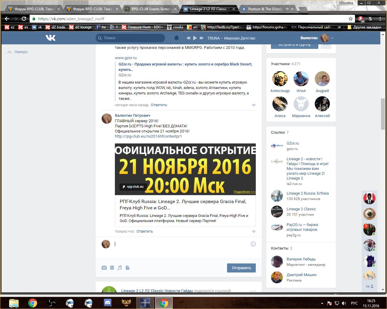This screenshot has height=309, width=387.
Task: Reply to the GZor.ru comment via Ответить
Action: coord(159,105)
